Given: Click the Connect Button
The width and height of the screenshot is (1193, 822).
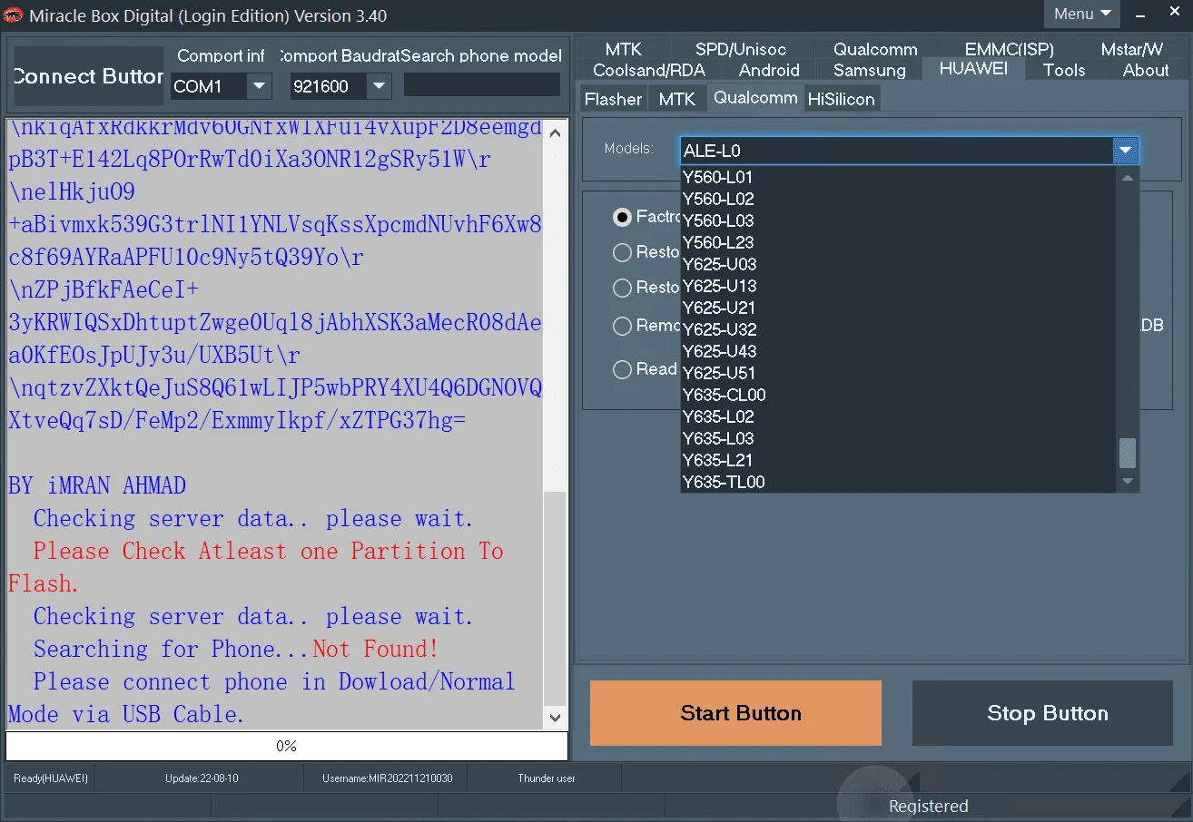Looking at the screenshot, I should [88, 76].
